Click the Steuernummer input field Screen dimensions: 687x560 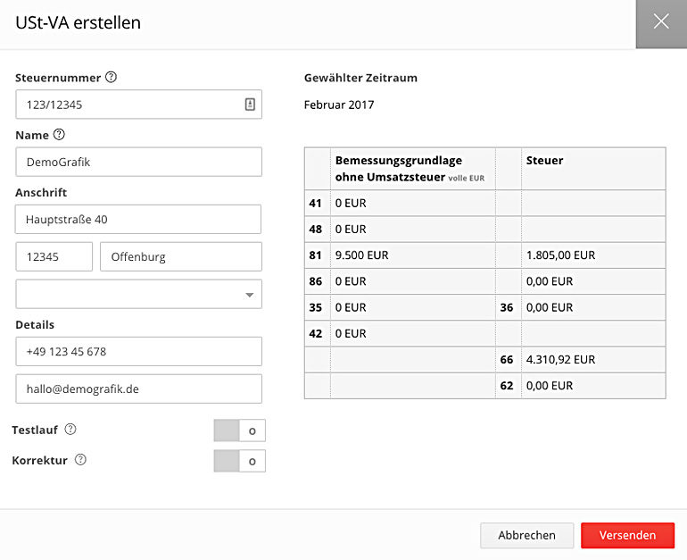click(139, 104)
